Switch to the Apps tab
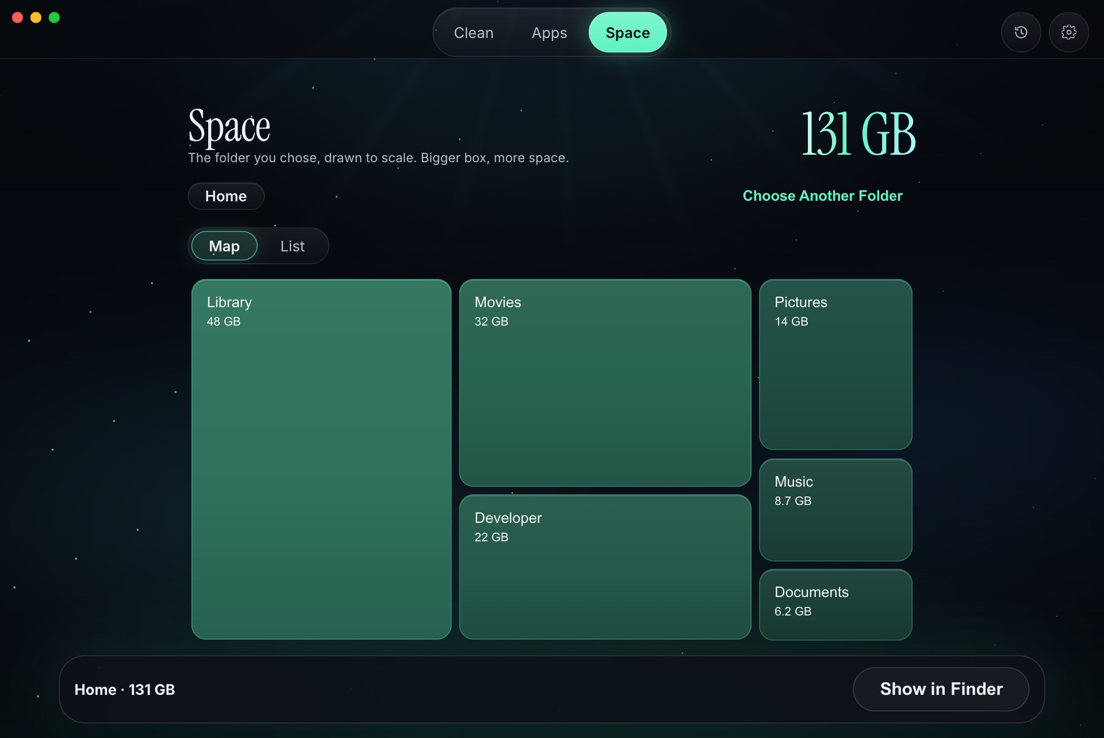The image size is (1104, 738). pyautogui.click(x=549, y=33)
